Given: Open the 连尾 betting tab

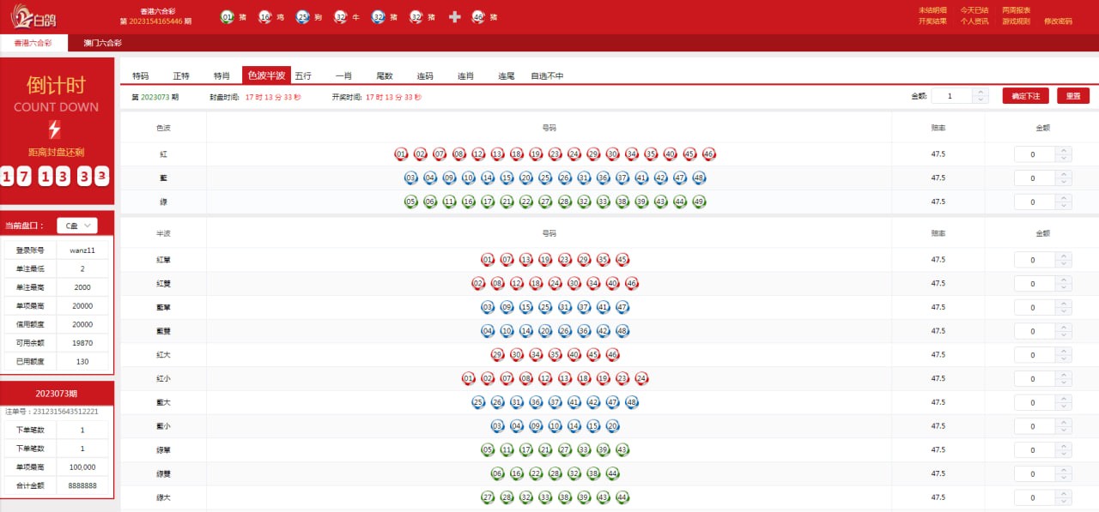Looking at the screenshot, I should click(507, 75).
